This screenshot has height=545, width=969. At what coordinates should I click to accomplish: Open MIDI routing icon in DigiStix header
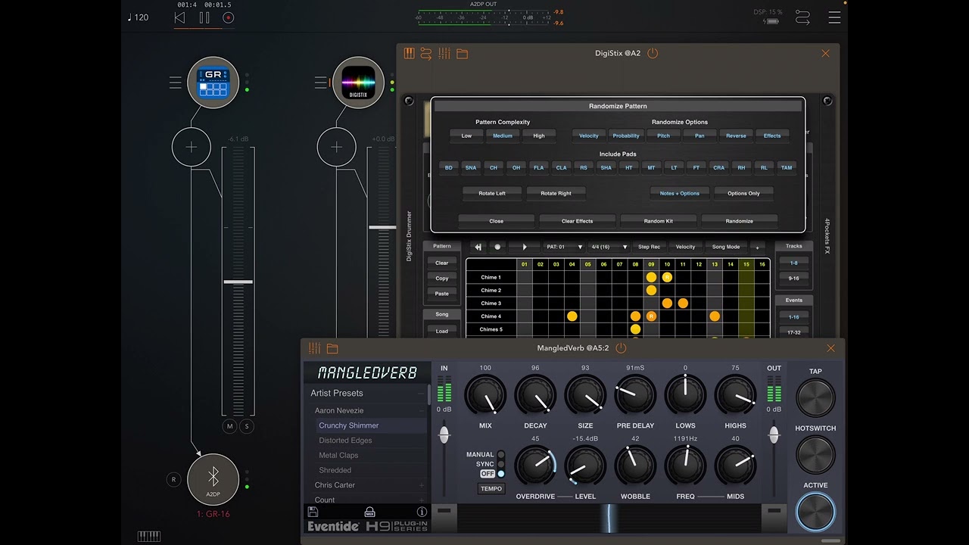(426, 53)
